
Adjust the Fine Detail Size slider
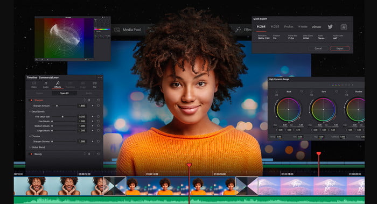click(64, 117)
